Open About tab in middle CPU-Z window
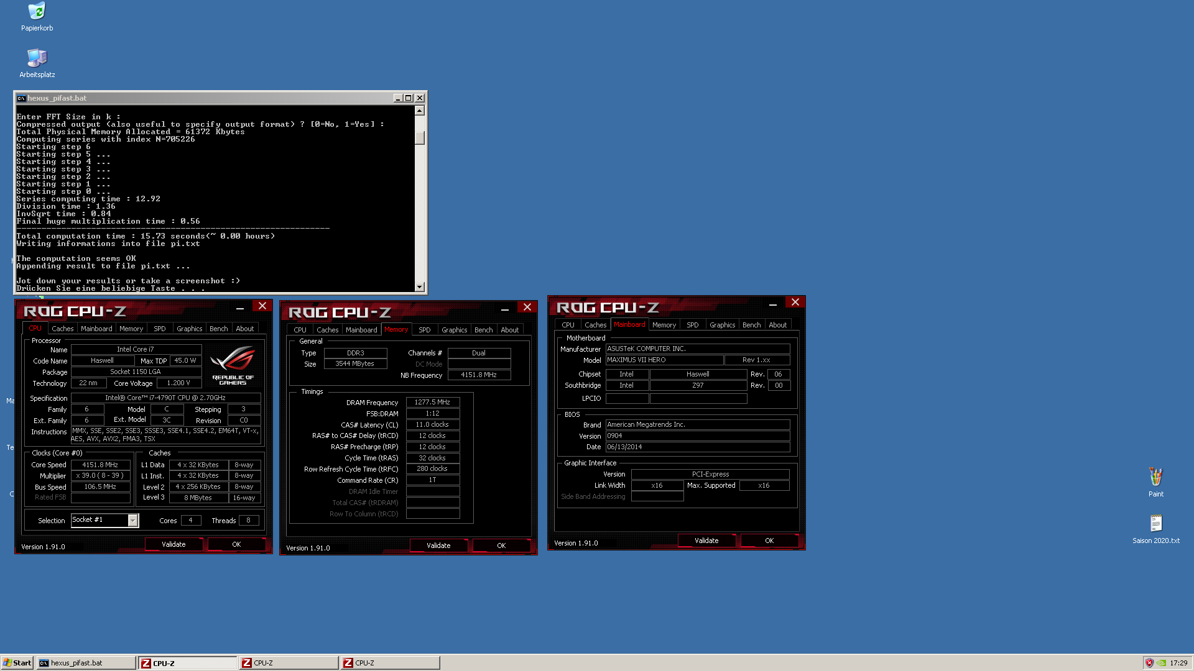 [x=509, y=330]
